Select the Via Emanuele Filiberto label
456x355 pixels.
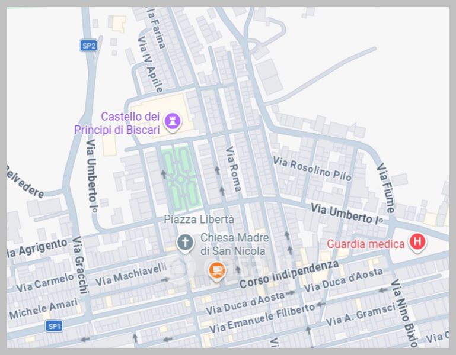pos(262,318)
